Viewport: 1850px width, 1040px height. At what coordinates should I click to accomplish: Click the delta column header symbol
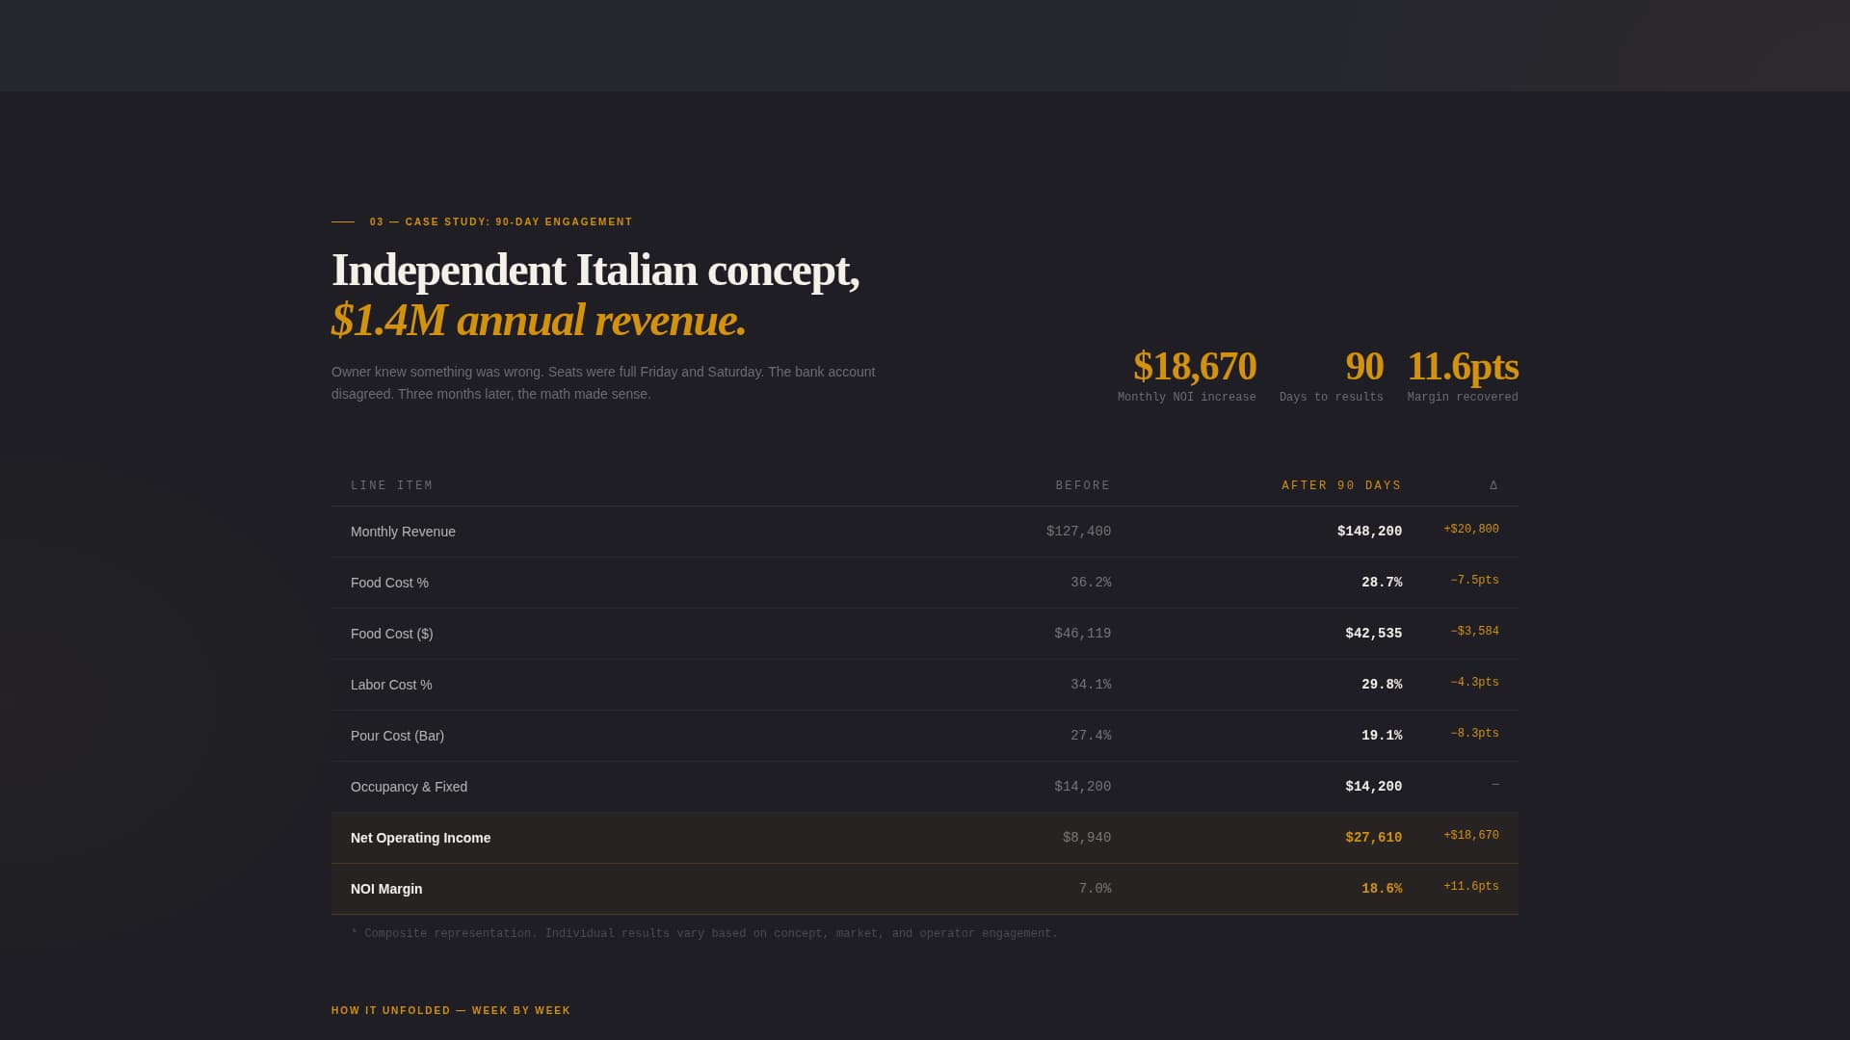1493,485
